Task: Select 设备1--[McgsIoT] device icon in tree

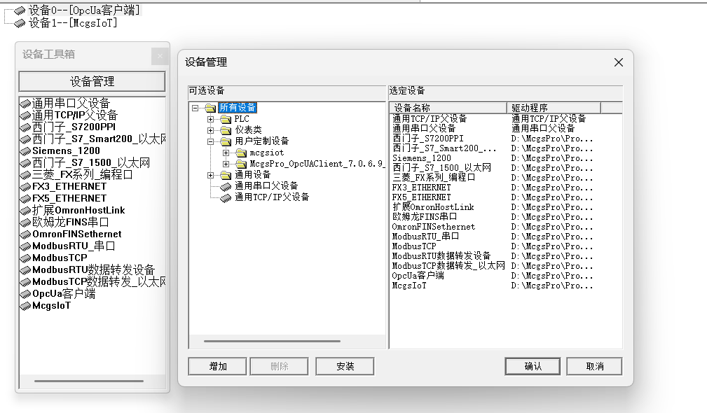Action: tap(20, 23)
